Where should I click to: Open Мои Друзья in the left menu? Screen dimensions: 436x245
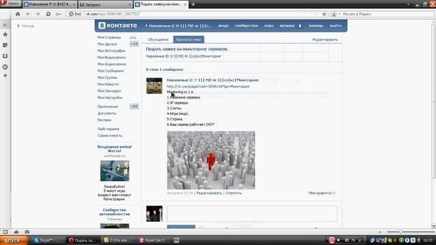pos(107,44)
